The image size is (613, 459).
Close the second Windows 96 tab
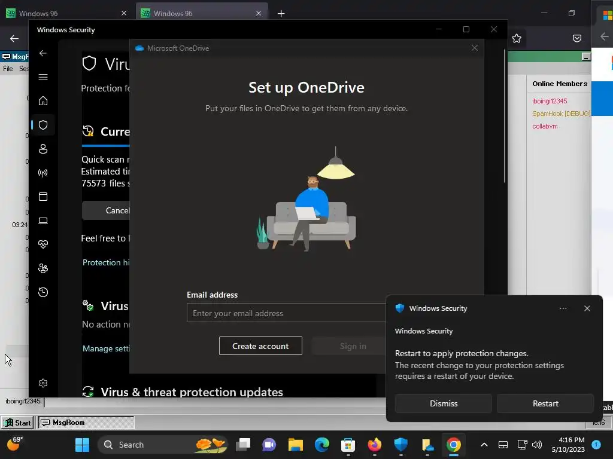pyautogui.click(x=259, y=13)
